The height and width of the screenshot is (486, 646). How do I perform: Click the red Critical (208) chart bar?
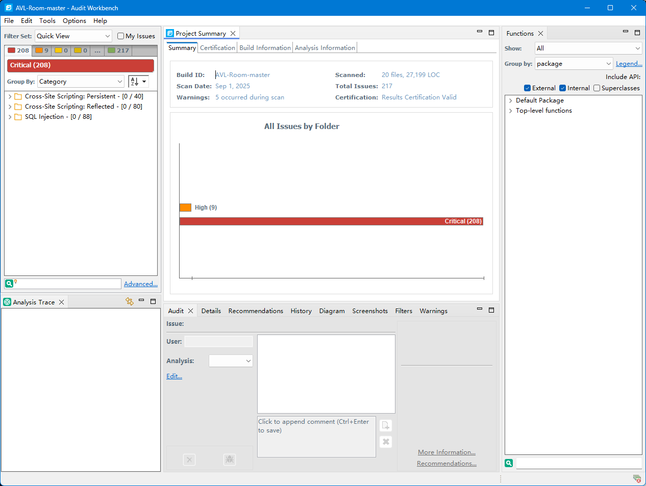(x=331, y=221)
